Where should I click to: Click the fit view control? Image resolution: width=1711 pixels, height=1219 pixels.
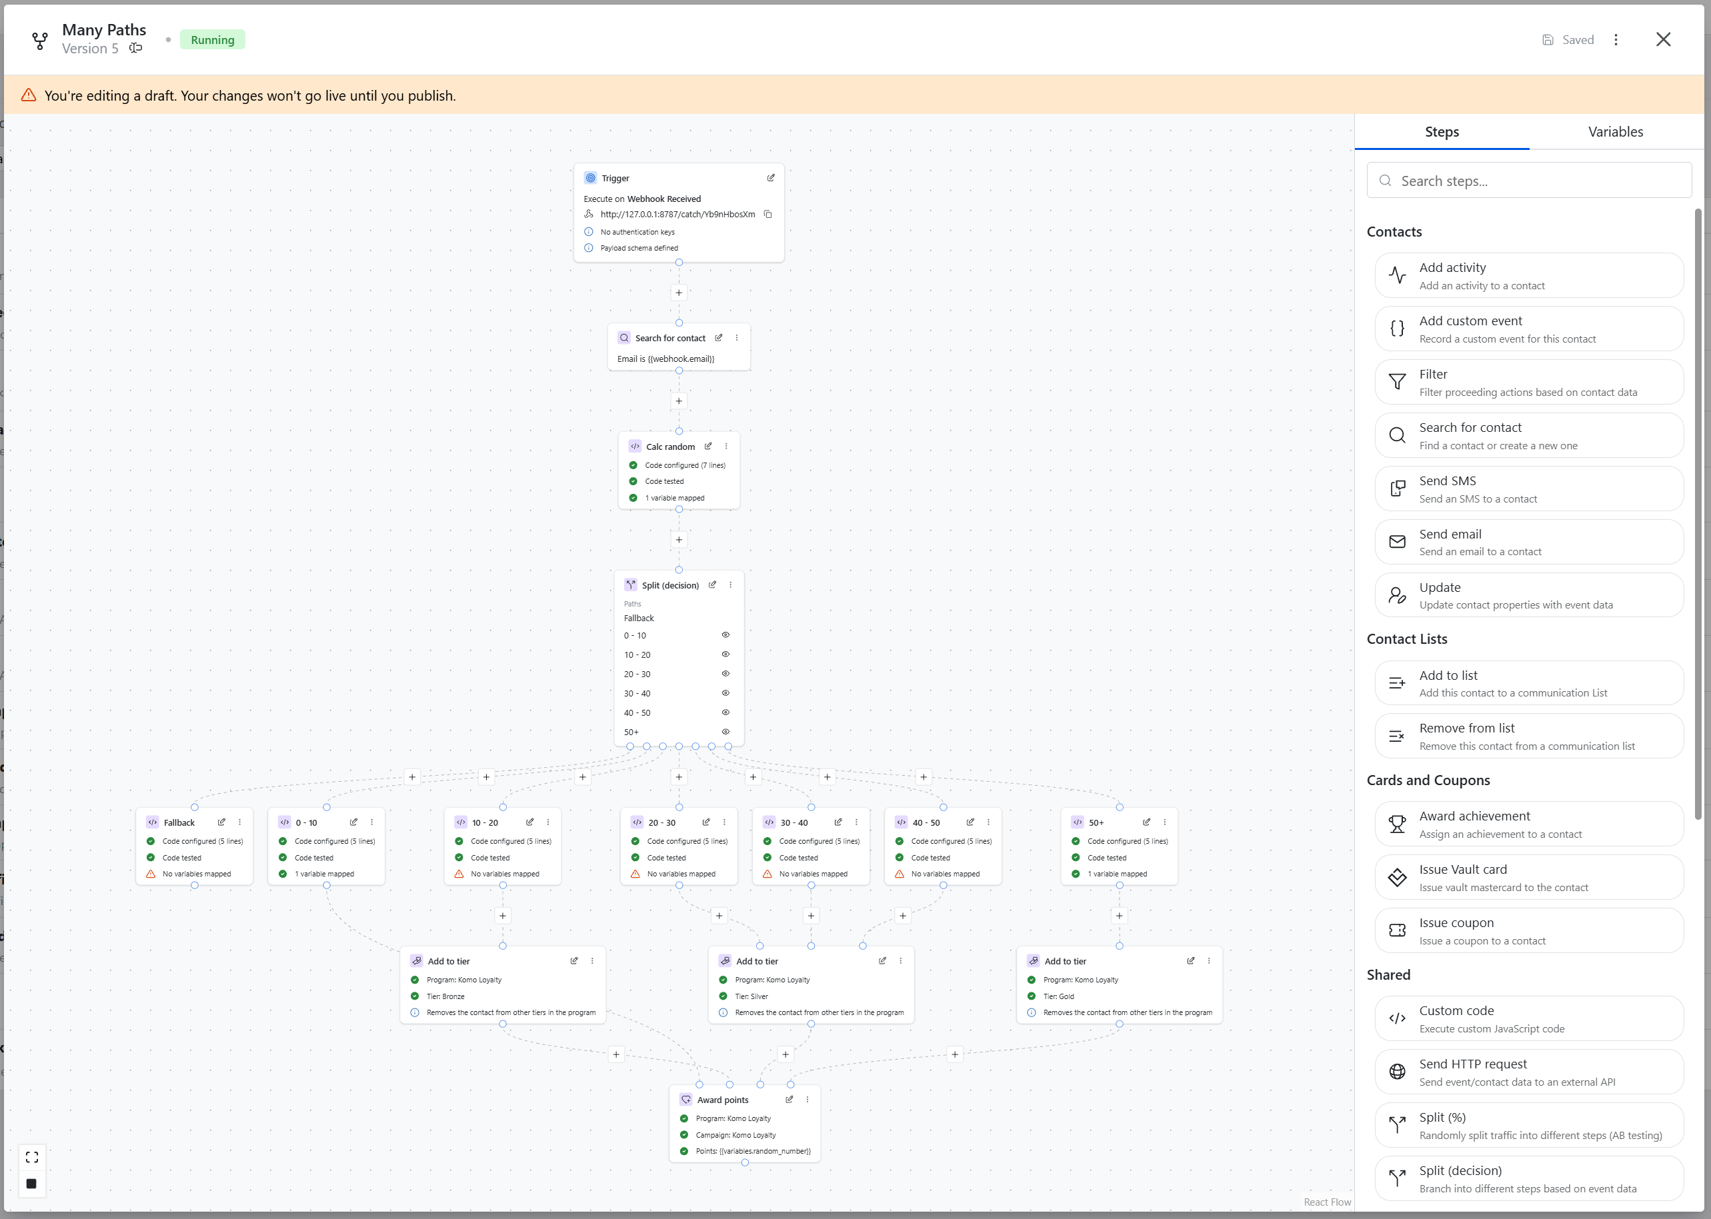(x=31, y=1158)
